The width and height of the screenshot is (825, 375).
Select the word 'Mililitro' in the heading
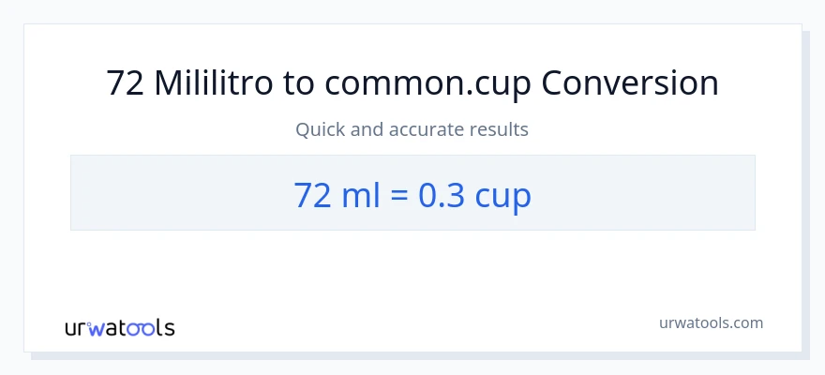click(x=214, y=83)
